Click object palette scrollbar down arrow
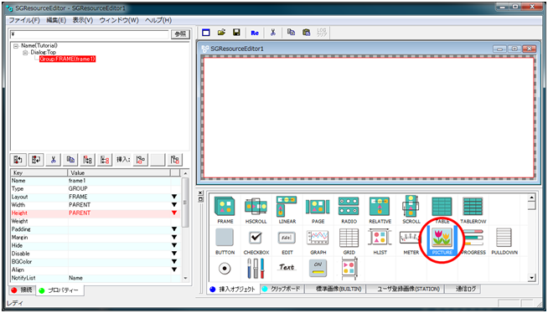The image size is (548, 313). [531, 278]
